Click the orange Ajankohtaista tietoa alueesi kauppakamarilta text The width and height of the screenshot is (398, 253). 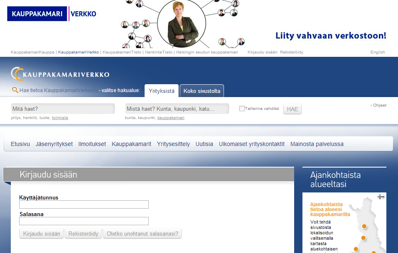click(330, 209)
